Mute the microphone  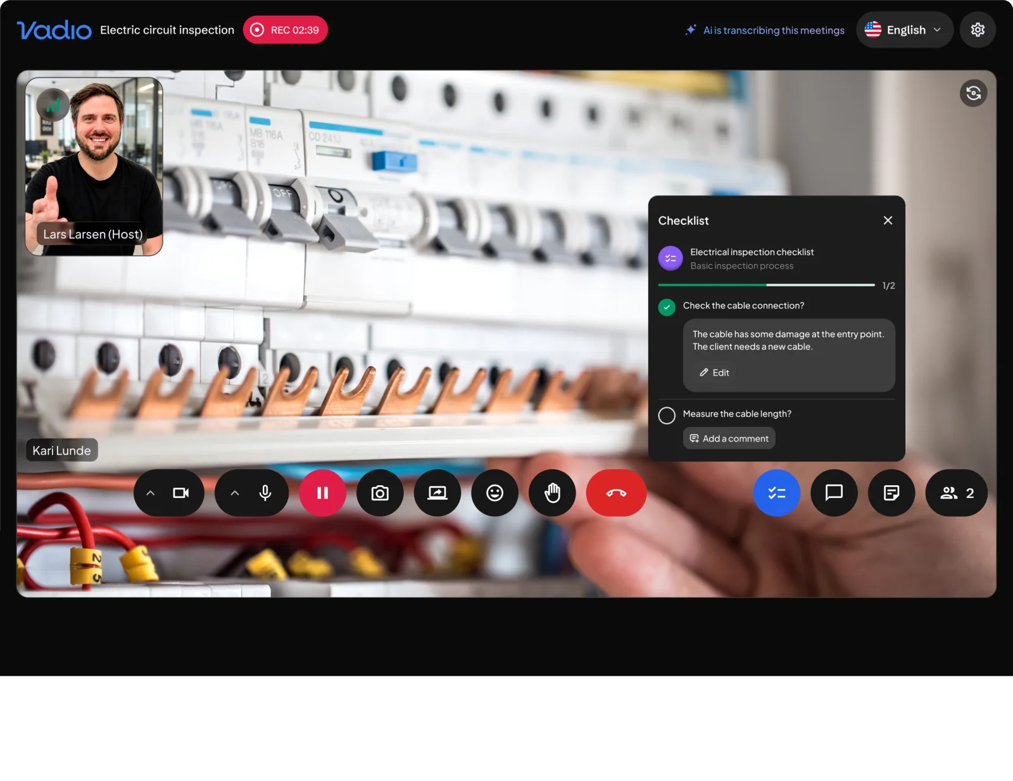265,493
